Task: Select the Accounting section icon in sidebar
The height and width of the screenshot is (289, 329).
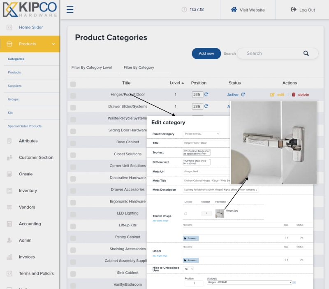Action: coord(9,224)
